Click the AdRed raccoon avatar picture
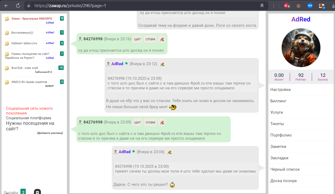The image size is (335, 194). 301,48
